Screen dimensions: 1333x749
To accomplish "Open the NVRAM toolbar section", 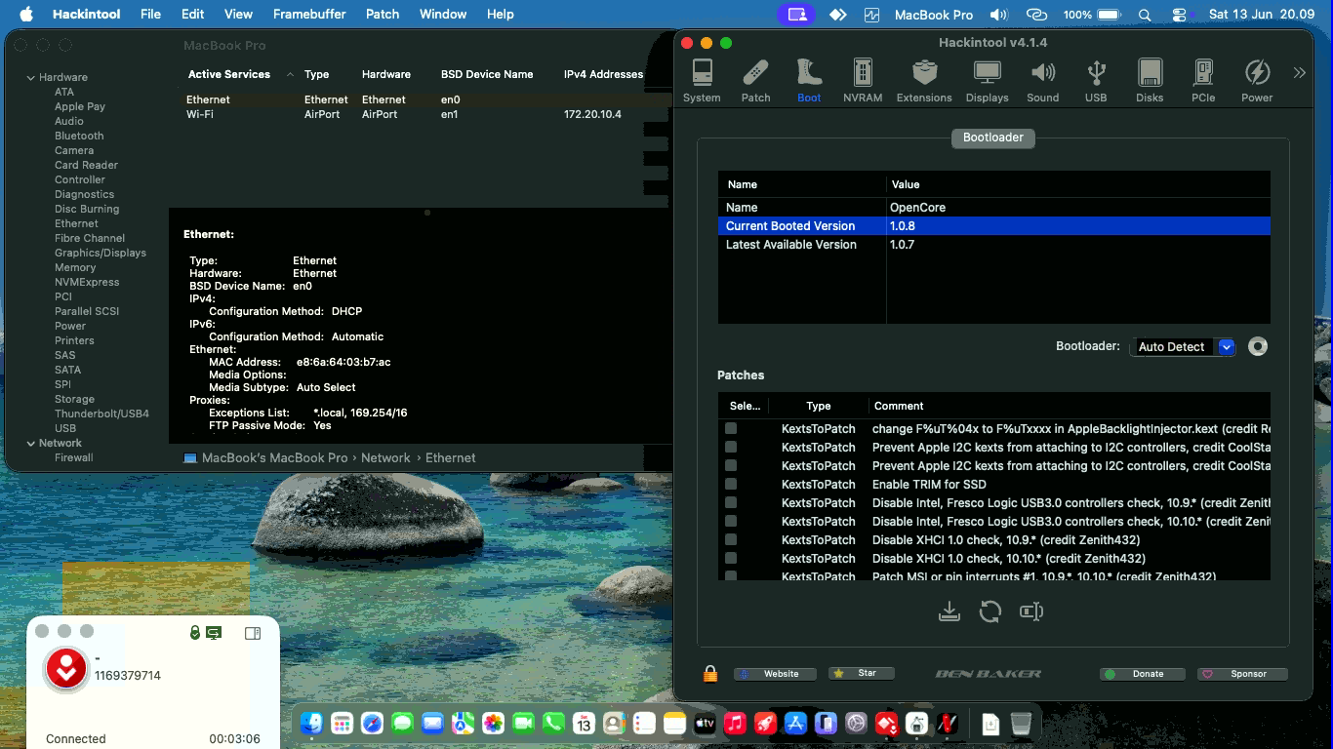I will [x=862, y=81].
